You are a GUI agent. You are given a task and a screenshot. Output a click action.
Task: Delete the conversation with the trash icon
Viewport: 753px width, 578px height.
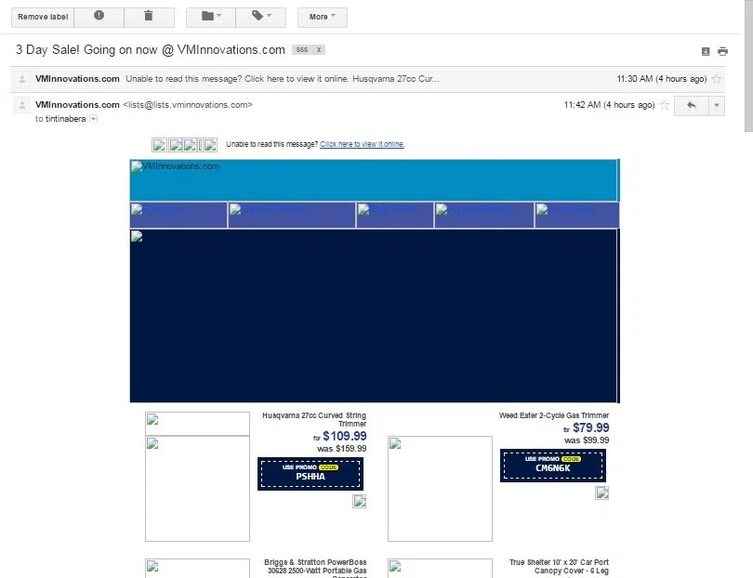point(149,17)
